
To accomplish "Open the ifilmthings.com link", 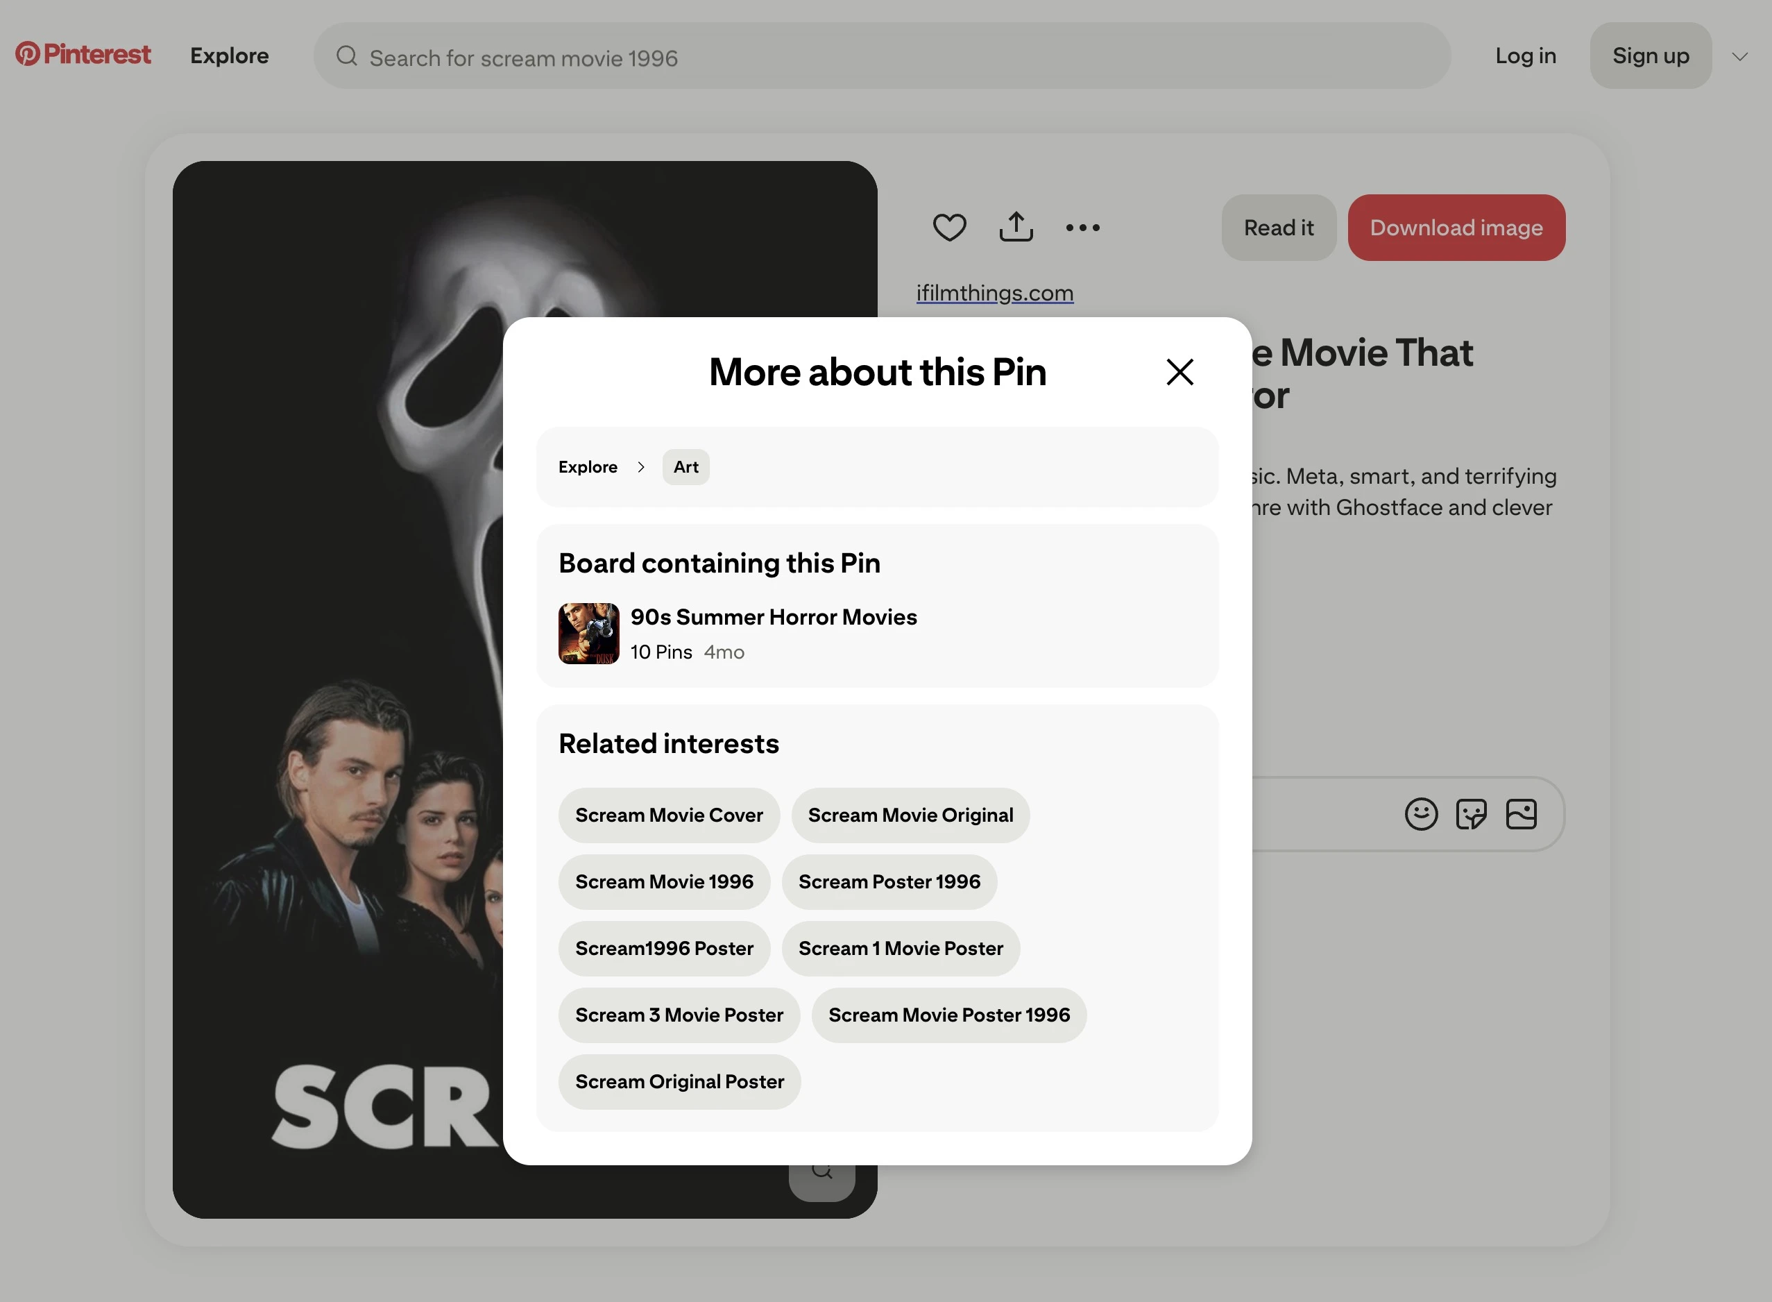I will tap(994, 292).
